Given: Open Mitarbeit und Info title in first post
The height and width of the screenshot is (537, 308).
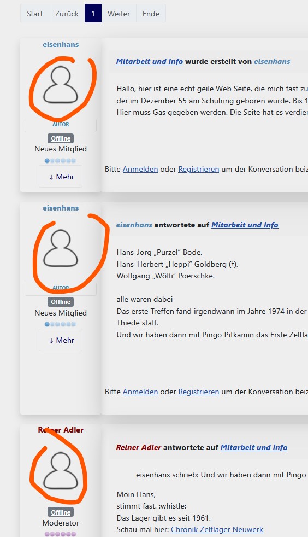Looking at the screenshot, I should click(150, 61).
